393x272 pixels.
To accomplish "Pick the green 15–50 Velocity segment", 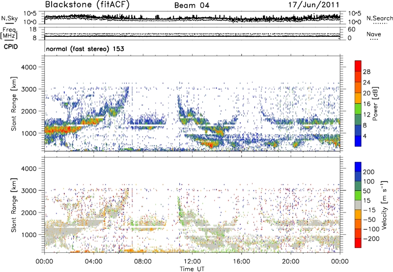I will (358, 195).
